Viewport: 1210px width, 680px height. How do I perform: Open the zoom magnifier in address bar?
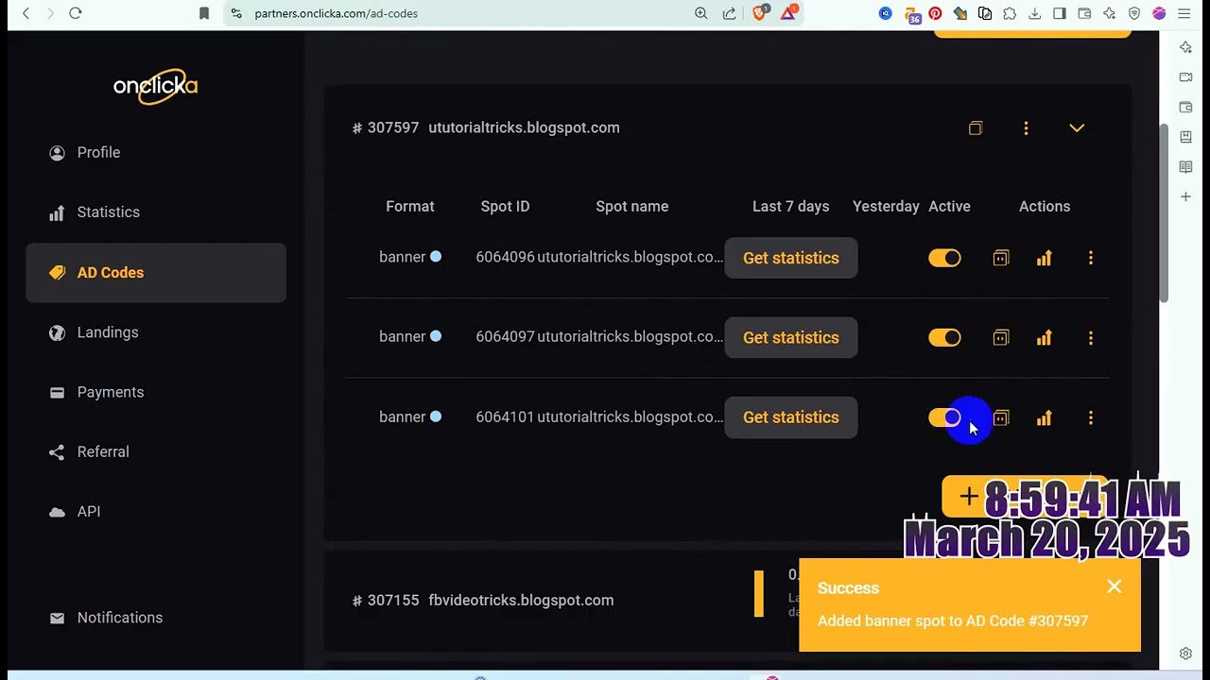tap(700, 13)
